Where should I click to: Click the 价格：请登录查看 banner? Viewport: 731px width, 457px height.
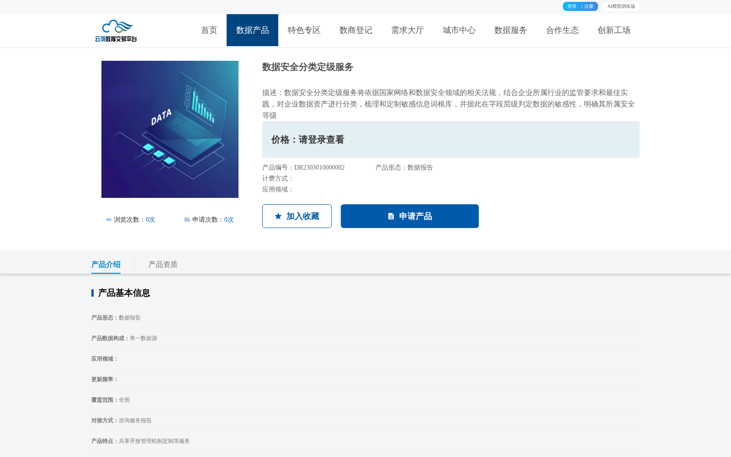tap(451, 139)
